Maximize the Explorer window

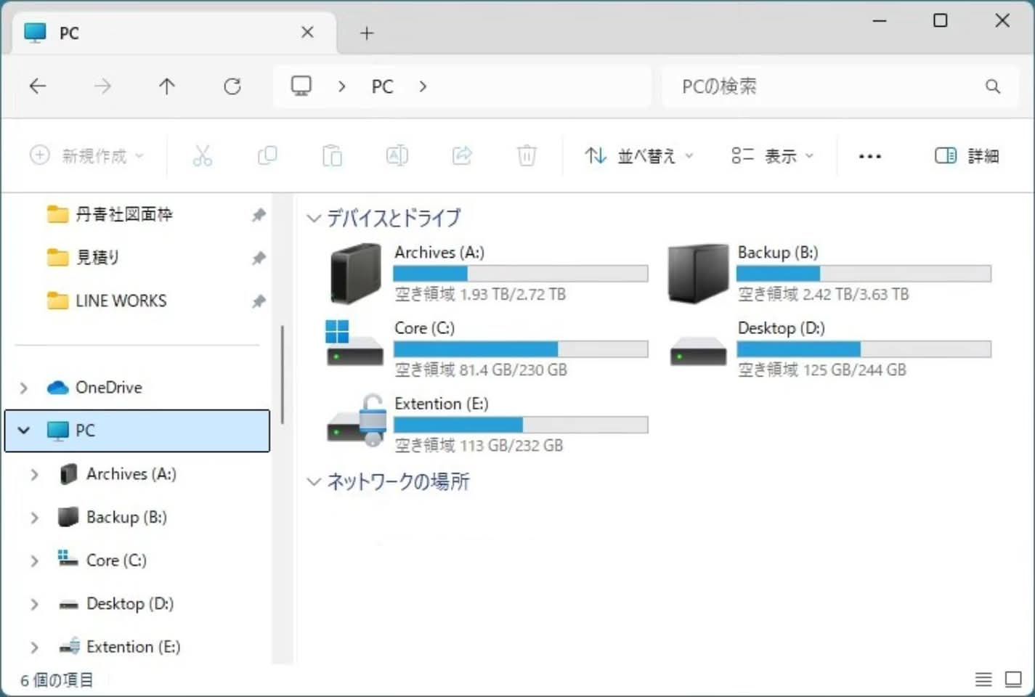pos(940,20)
